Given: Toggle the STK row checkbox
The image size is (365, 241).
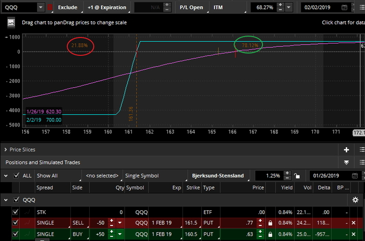Looking at the screenshot, I should point(15,212).
